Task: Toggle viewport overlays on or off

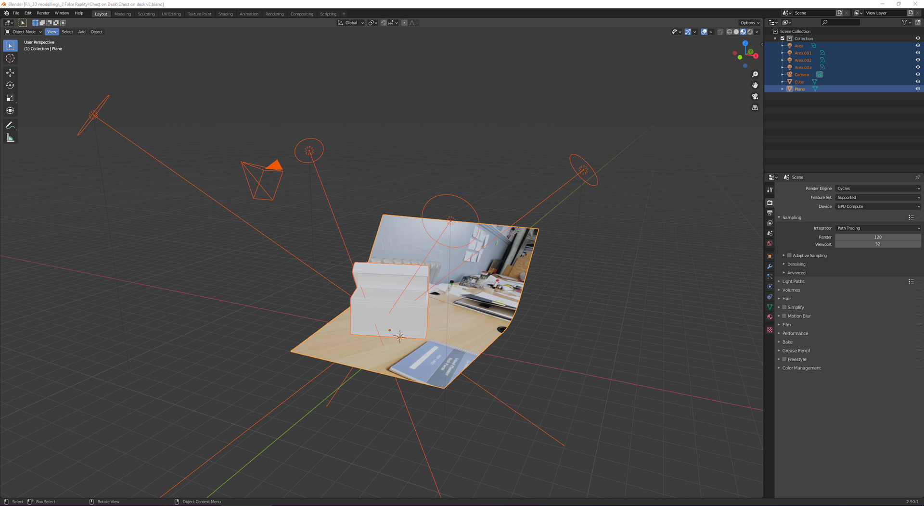Action: [x=704, y=32]
